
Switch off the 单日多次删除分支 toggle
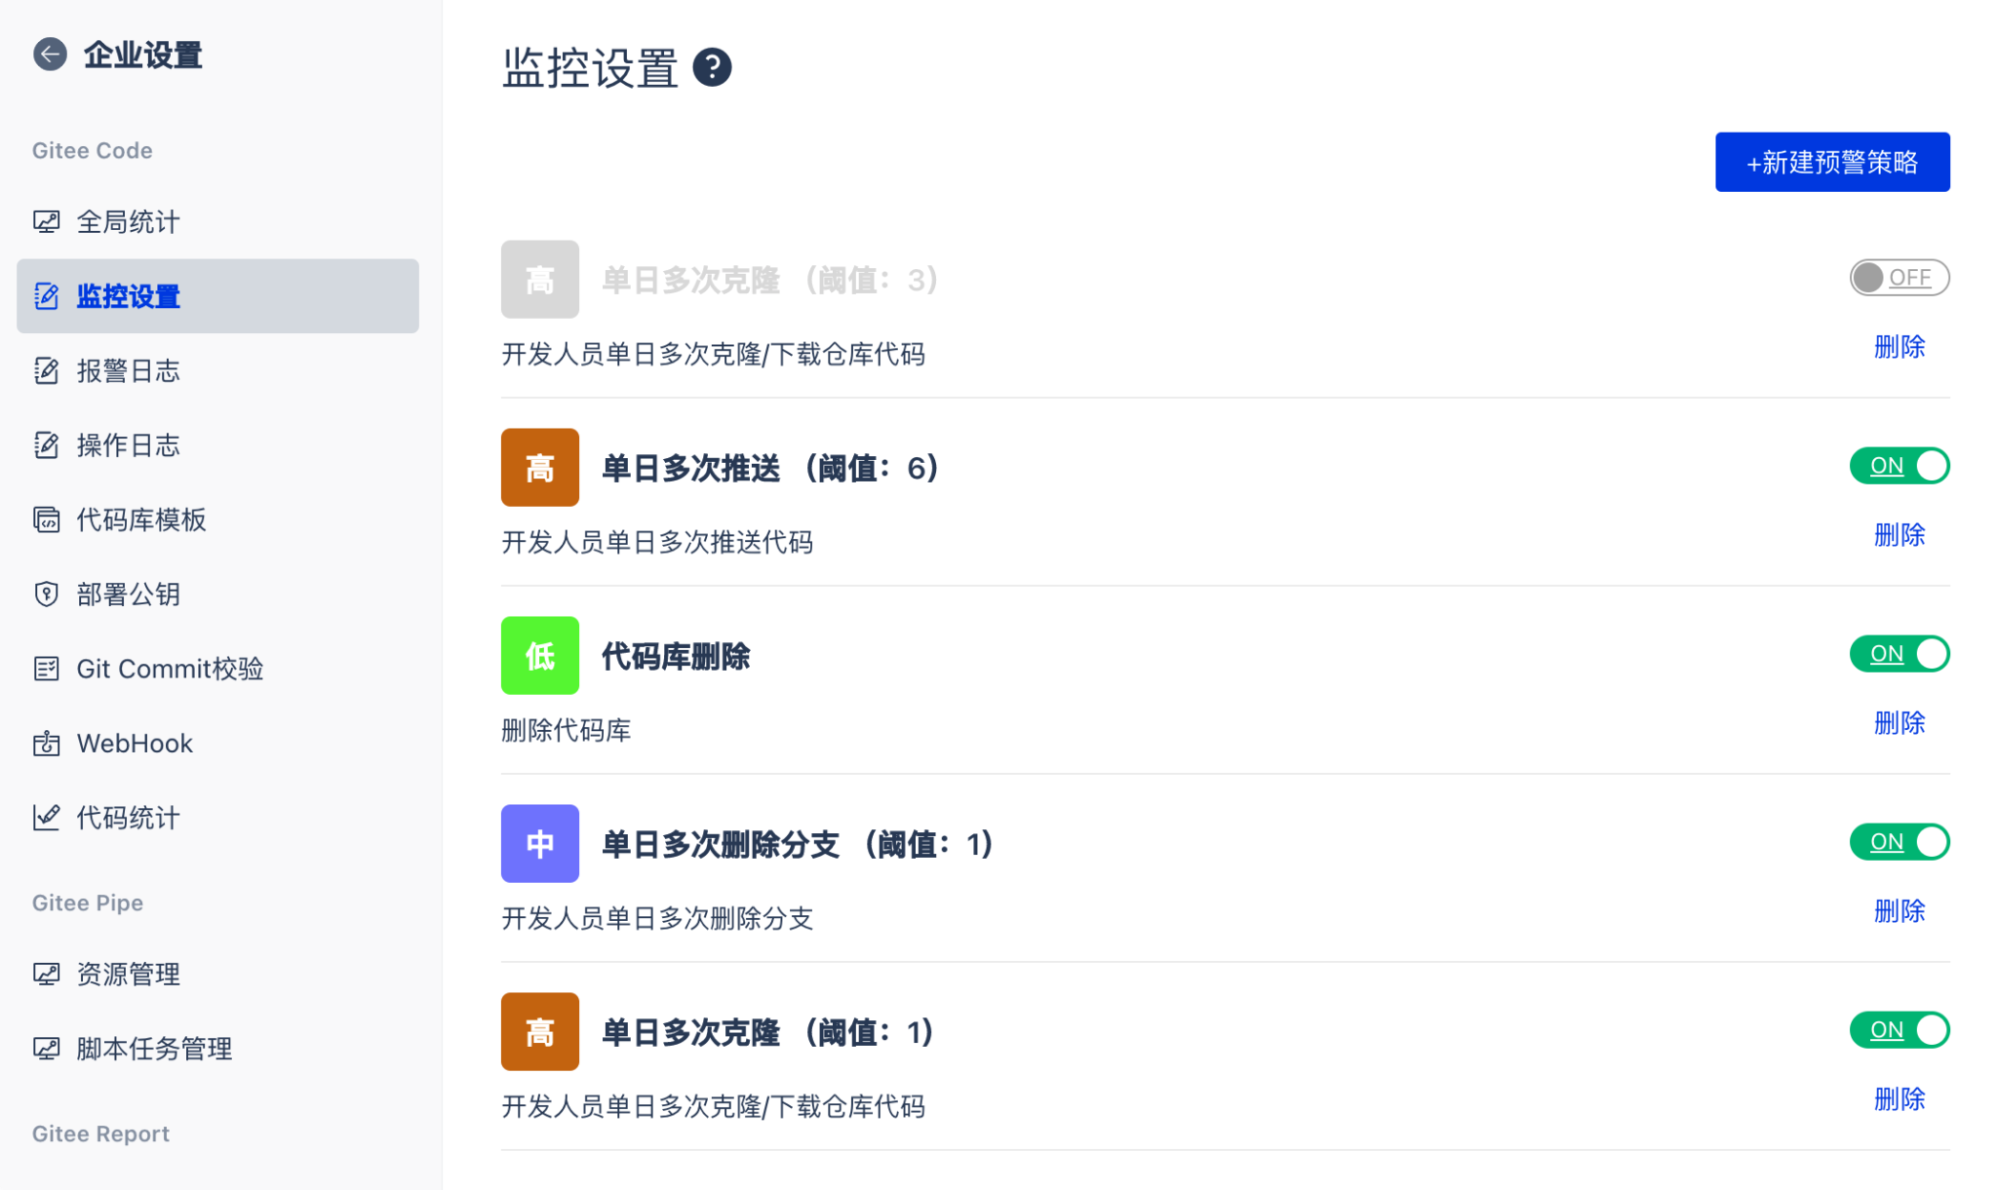1899,842
